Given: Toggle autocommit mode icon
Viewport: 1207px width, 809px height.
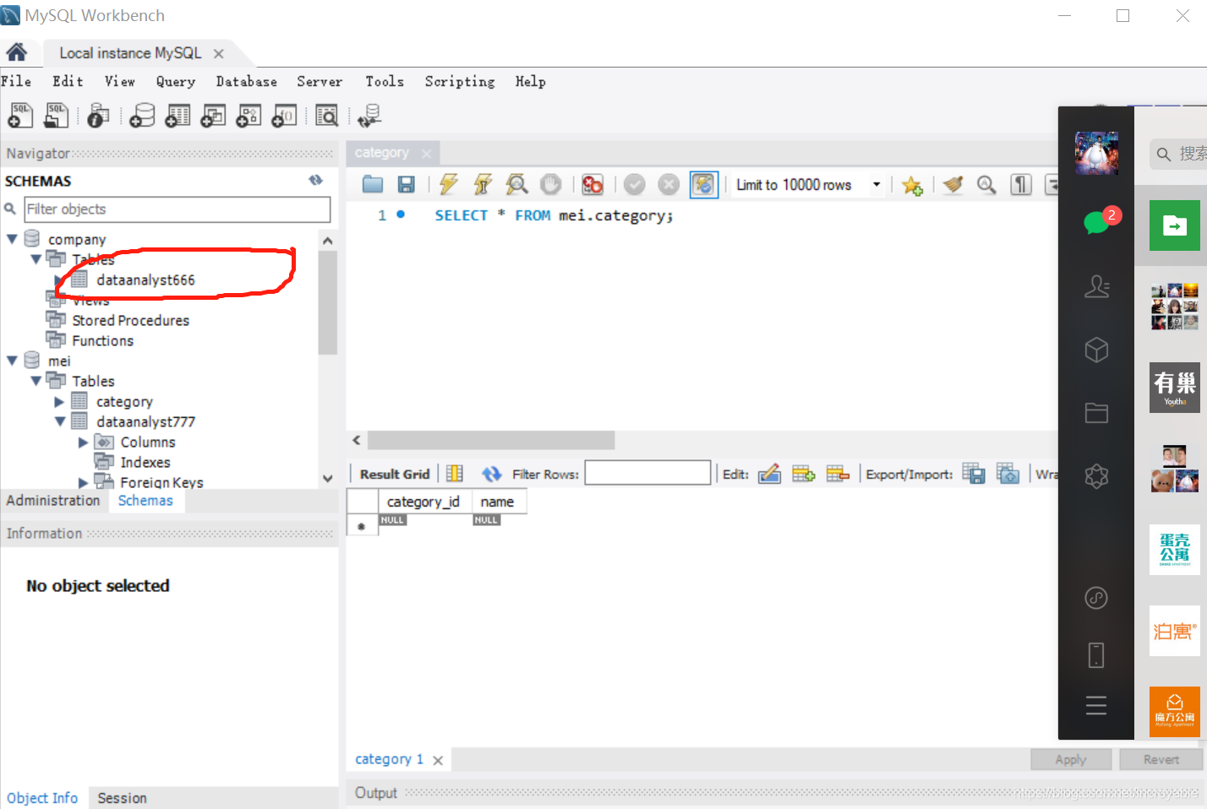Looking at the screenshot, I should [703, 184].
